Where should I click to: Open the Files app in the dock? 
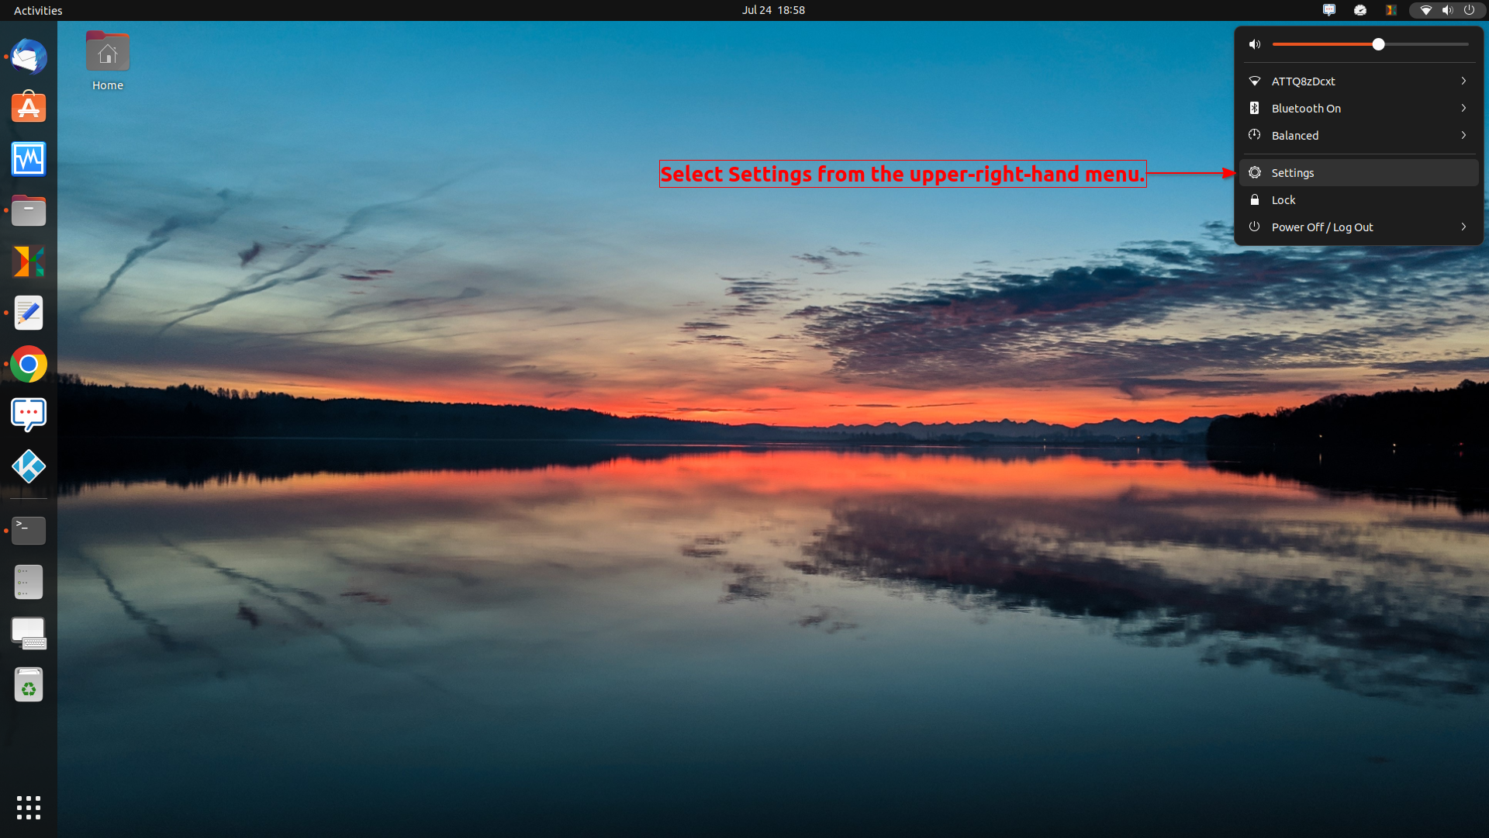(29, 210)
